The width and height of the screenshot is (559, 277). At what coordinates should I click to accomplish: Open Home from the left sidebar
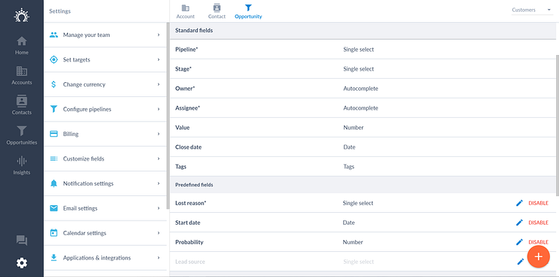coord(22,45)
